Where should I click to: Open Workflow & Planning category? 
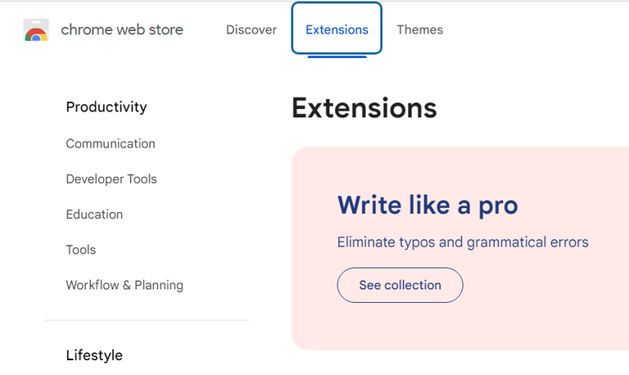pos(124,286)
